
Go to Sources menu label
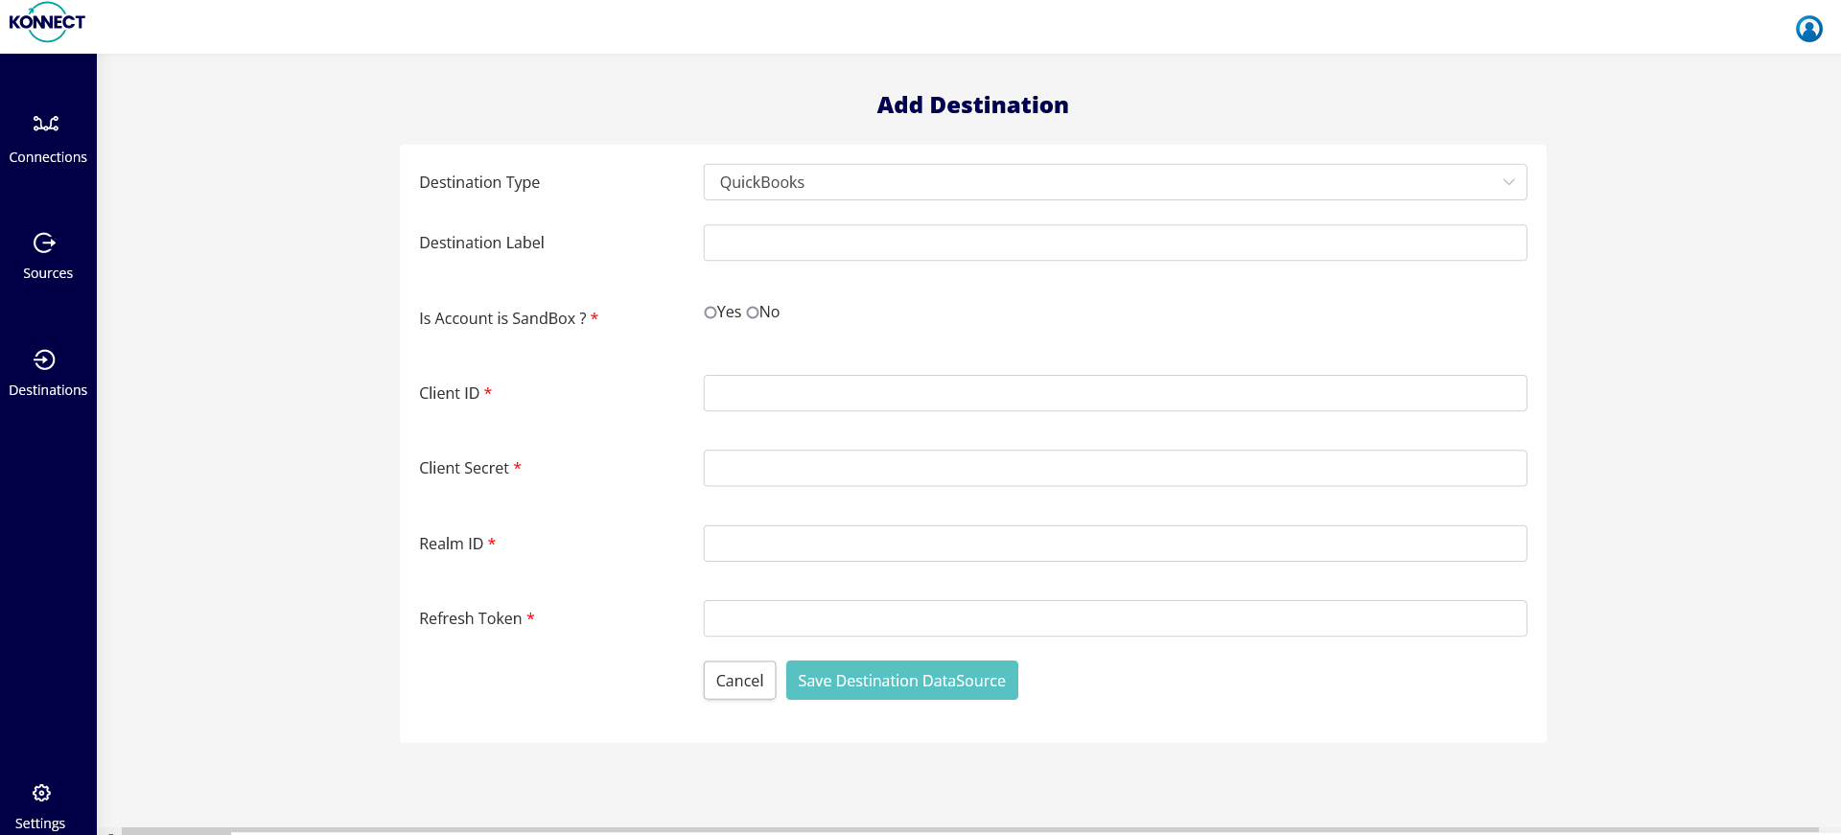[48, 273]
